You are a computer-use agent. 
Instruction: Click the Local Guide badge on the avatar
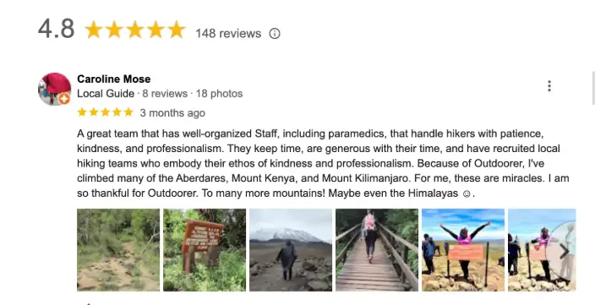[x=64, y=99]
